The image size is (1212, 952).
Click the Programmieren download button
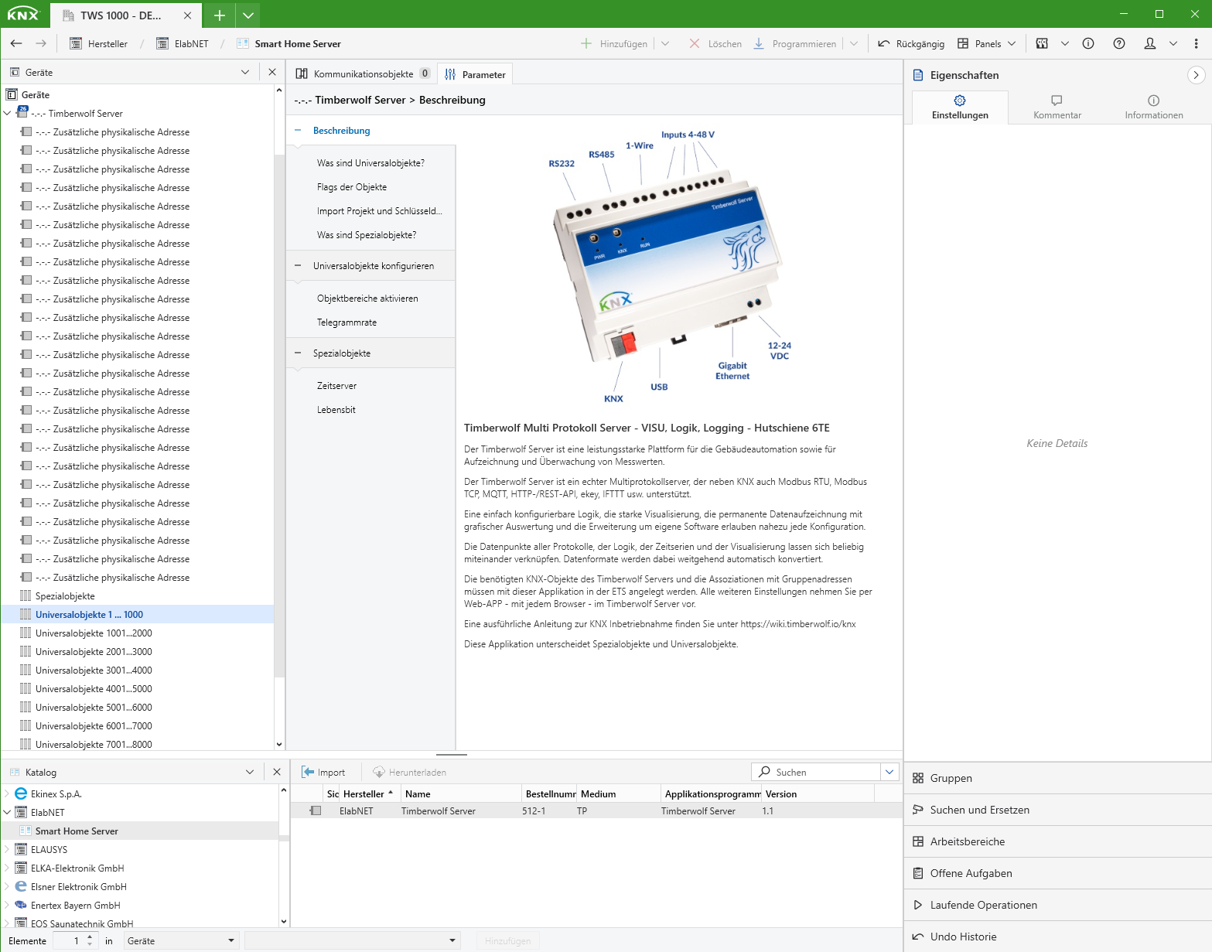click(795, 43)
